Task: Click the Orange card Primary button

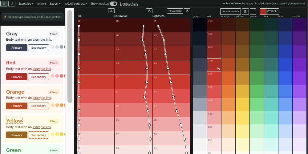Action: coord(17,106)
